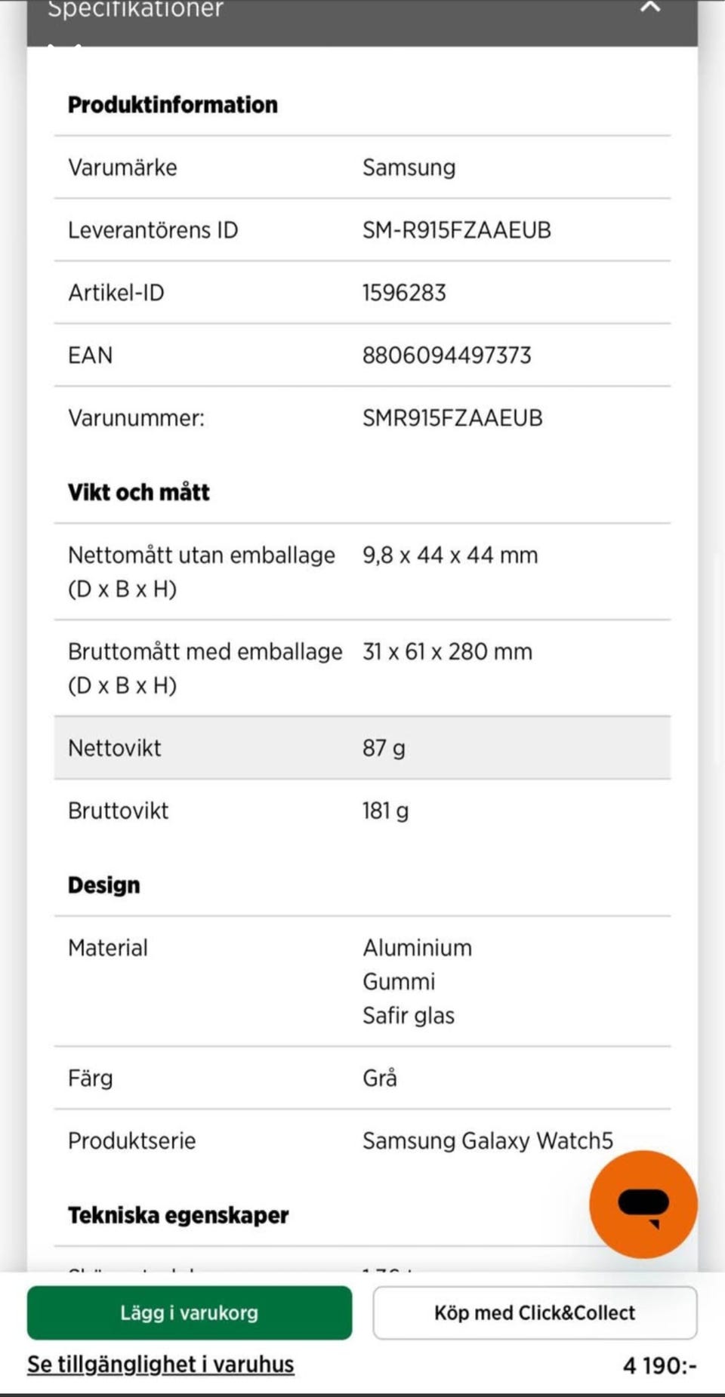Click the Lägg i varukorg button
This screenshot has width=725, height=1397.
point(190,1312)
